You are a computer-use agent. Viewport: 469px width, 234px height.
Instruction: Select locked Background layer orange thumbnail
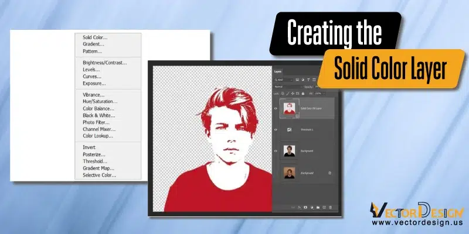pyautogui.click(x=289, y=173)
